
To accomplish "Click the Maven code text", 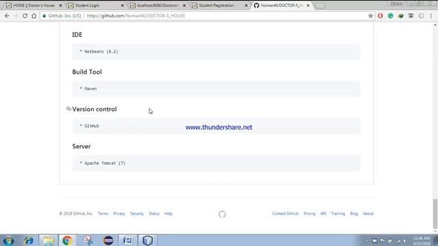I will [x=90, y=89].
